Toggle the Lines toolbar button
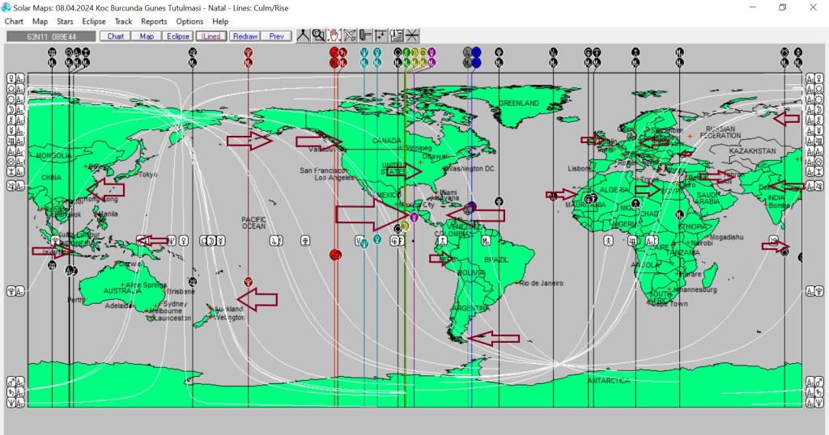The height and width of the screenshot is (435, 829). [211, 36]
